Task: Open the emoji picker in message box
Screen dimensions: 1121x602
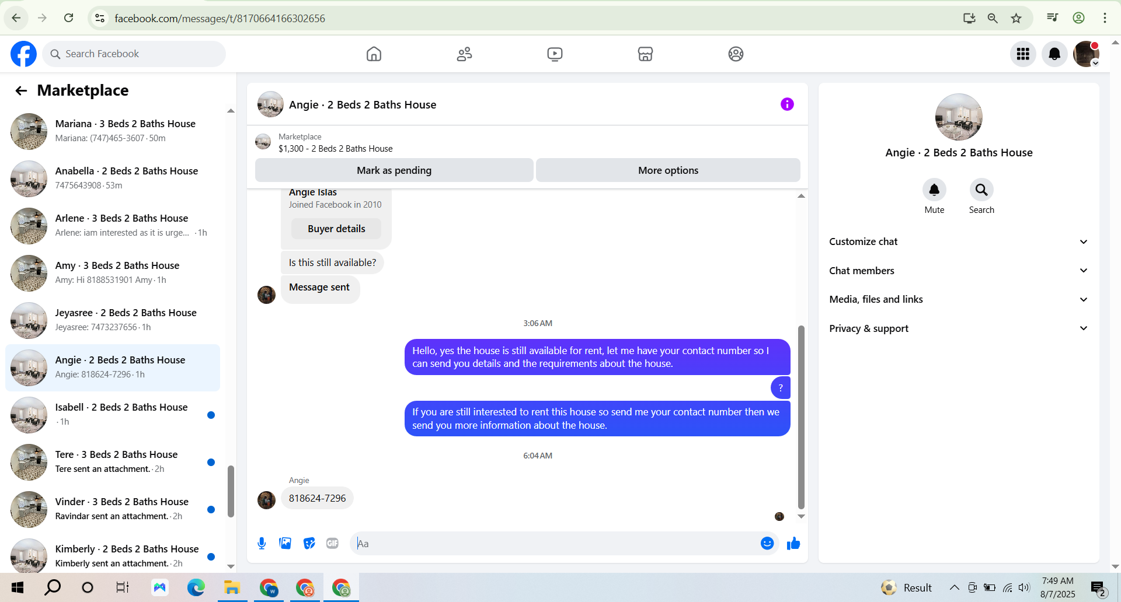Action: coord(767,544)
